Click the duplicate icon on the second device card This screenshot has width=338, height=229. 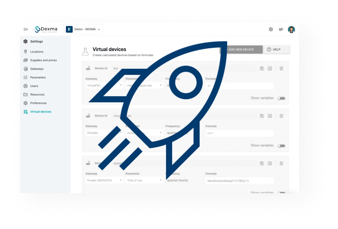point(270,116)
